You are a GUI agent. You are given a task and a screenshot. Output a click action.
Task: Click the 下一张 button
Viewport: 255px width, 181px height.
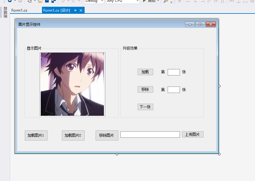pos(145,107)
